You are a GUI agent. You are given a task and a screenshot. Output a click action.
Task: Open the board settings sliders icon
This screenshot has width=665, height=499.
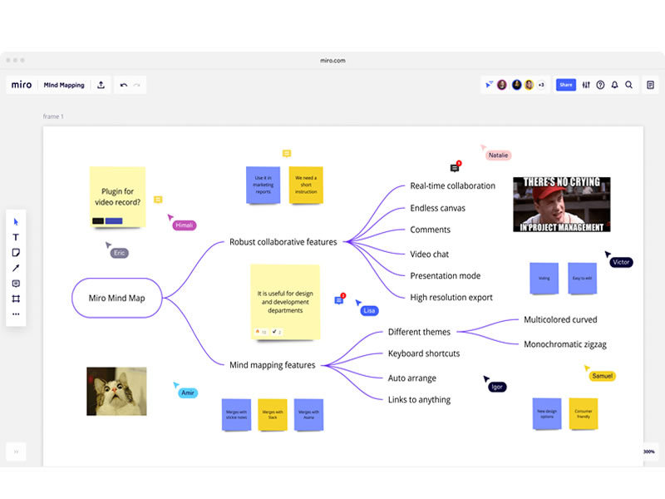tap(586, 85)
